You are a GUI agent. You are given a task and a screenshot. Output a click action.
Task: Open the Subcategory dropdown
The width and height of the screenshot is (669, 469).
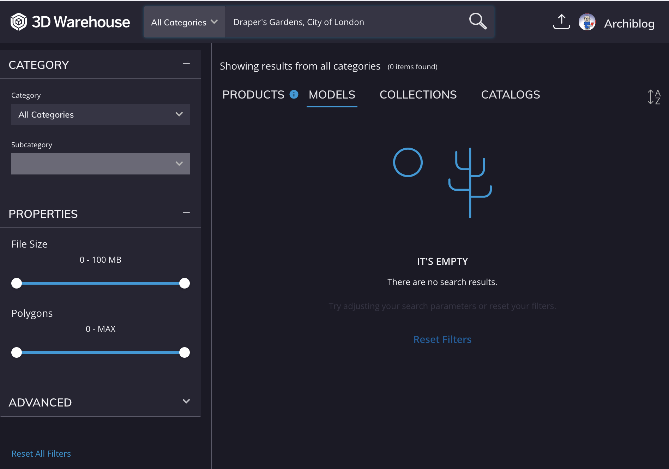click(101, 164)
